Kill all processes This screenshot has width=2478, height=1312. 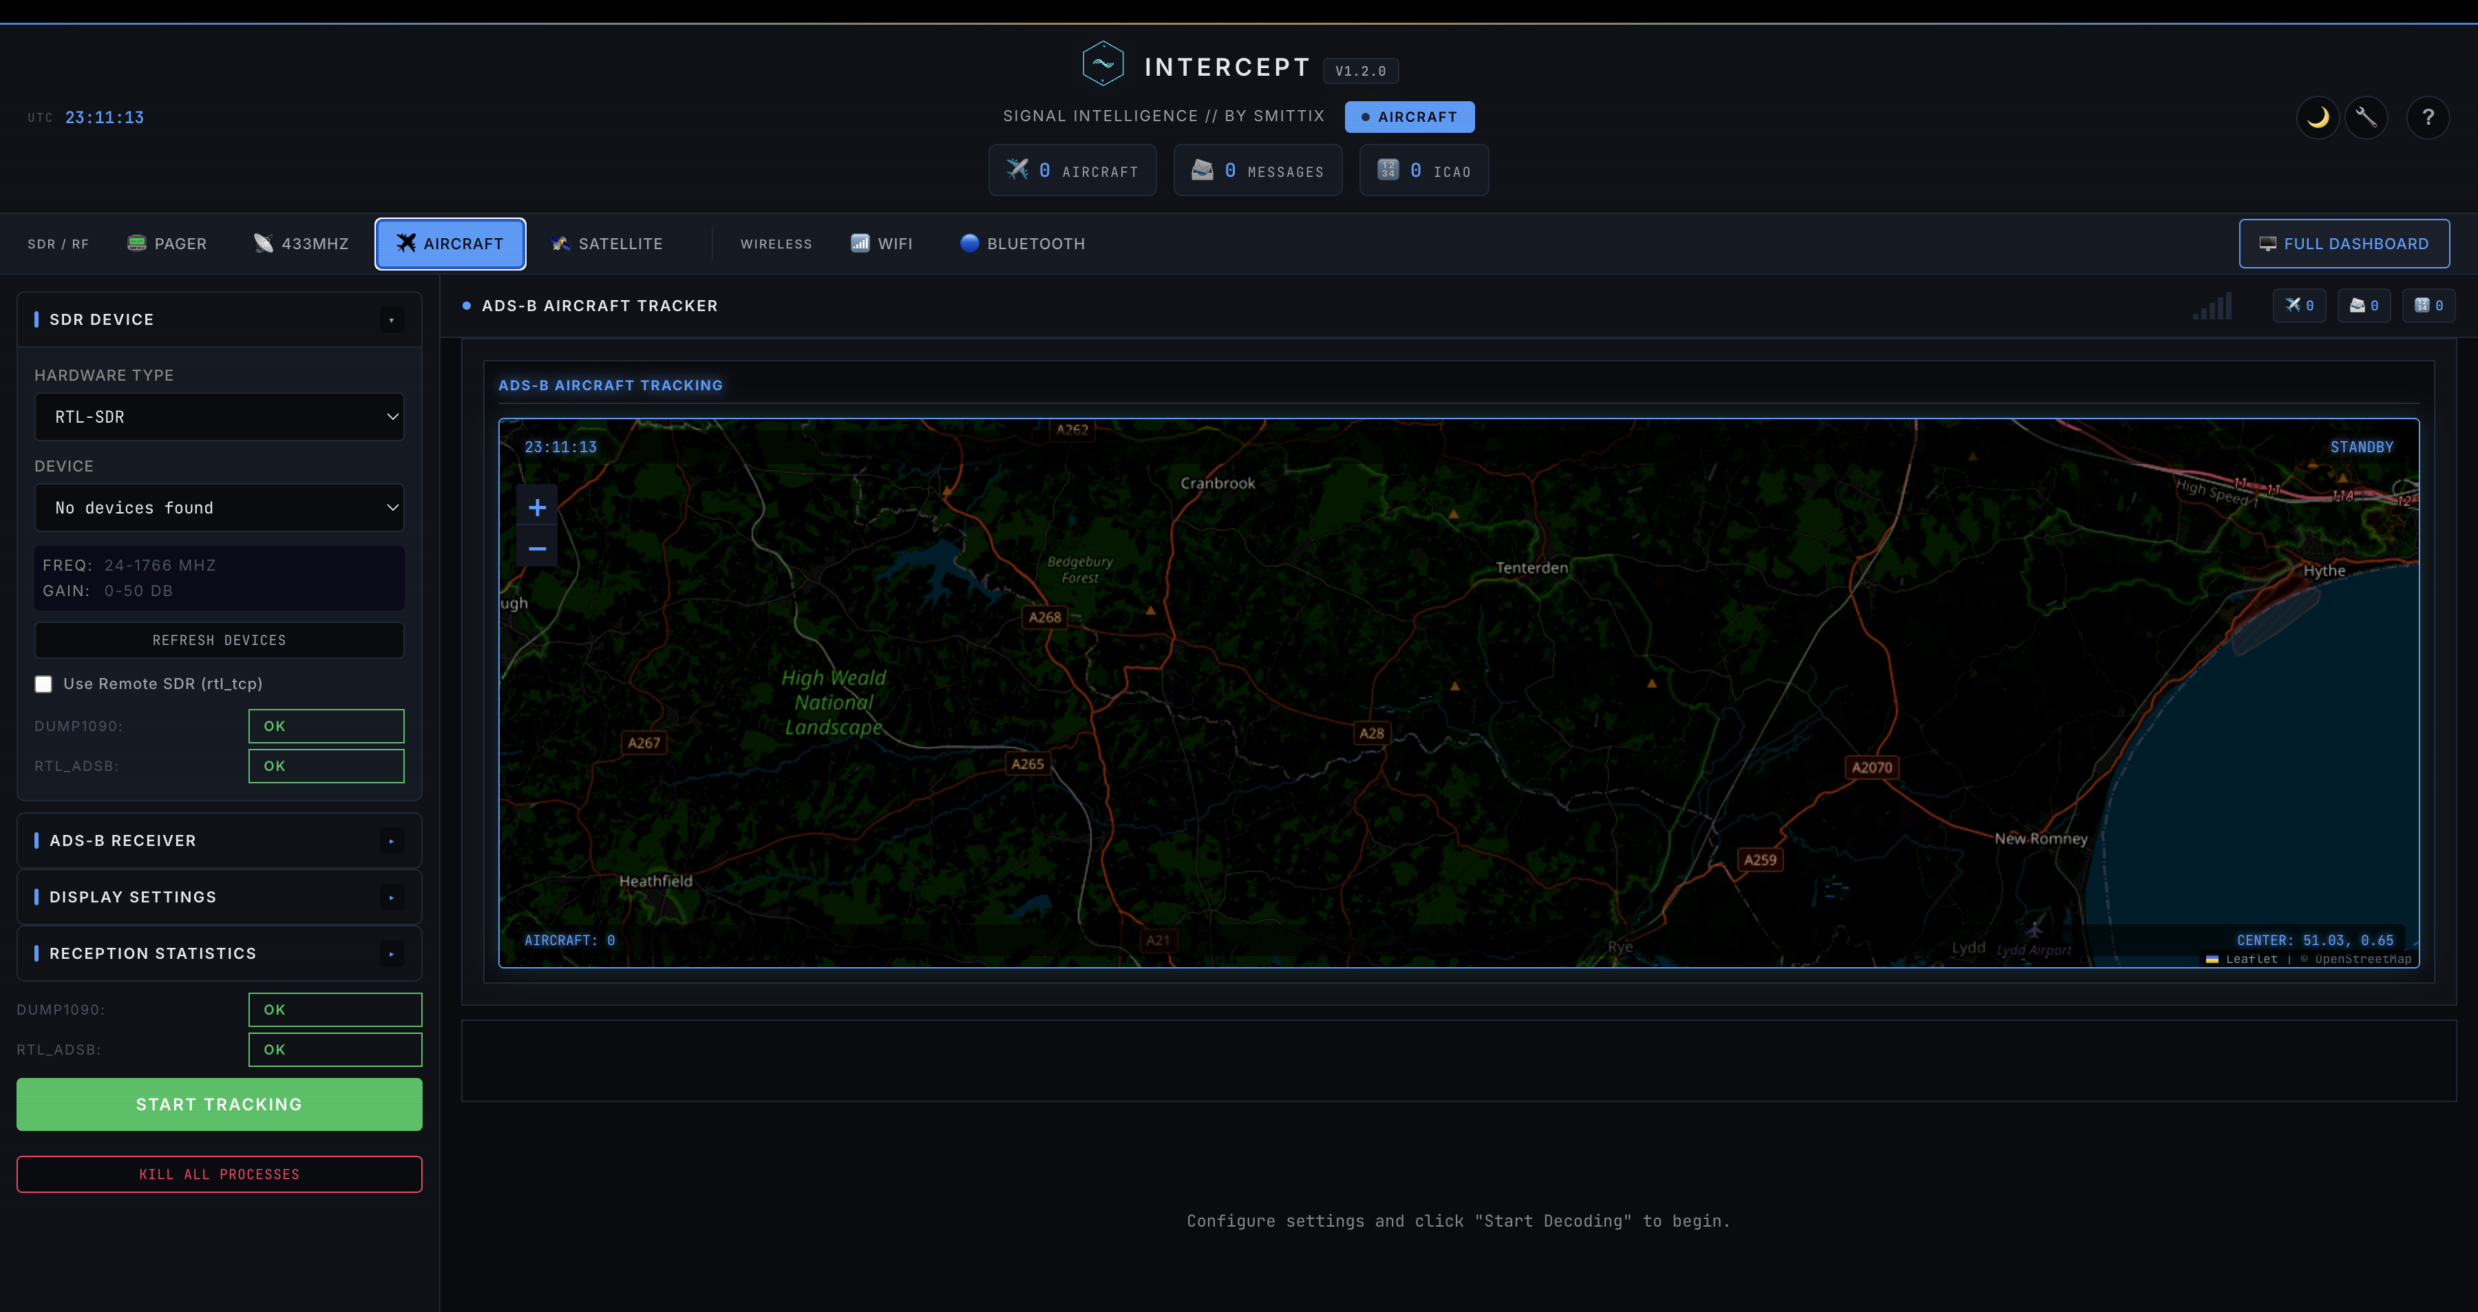point(220,1174)
